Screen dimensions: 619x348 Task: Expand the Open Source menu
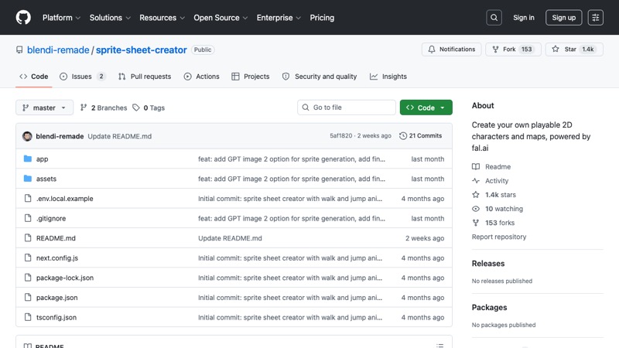[x=221, y=18]
